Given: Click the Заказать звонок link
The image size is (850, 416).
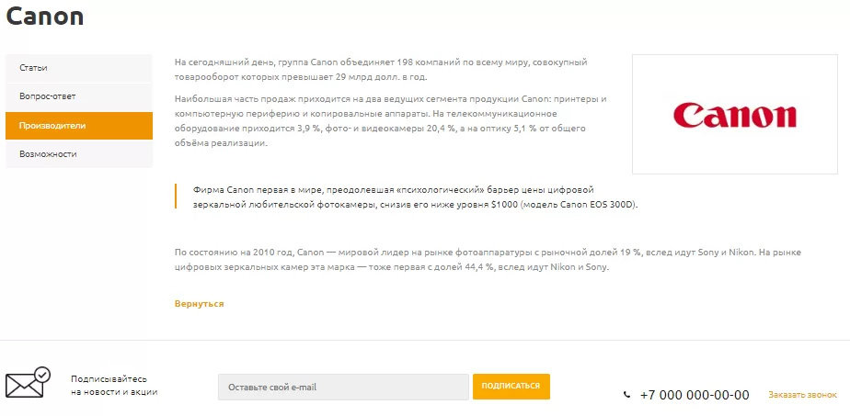Looking at the screenshot, I should (x=802, y=395).
